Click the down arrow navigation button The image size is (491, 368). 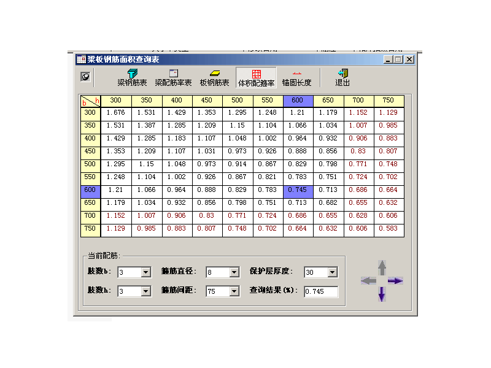point(382,294)
